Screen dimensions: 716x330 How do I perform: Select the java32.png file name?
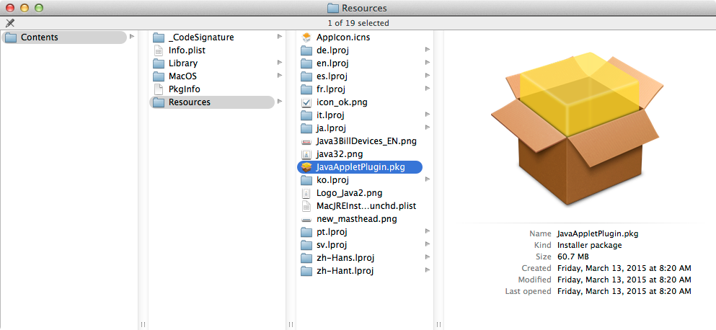coord(340,154)
